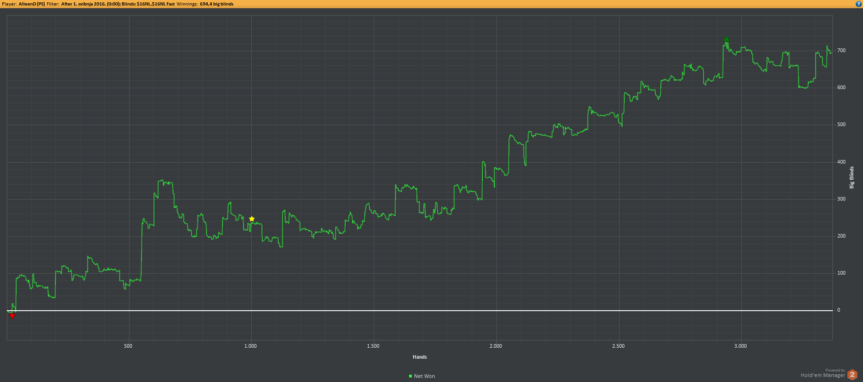The image size is (863, 382).
Task: Toggle the "Net Won" legend label
Action: click(425, 376)
